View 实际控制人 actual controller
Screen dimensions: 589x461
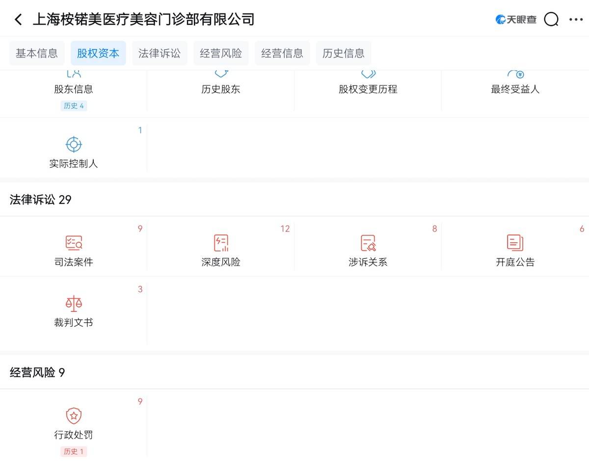(x=74, y=152)
